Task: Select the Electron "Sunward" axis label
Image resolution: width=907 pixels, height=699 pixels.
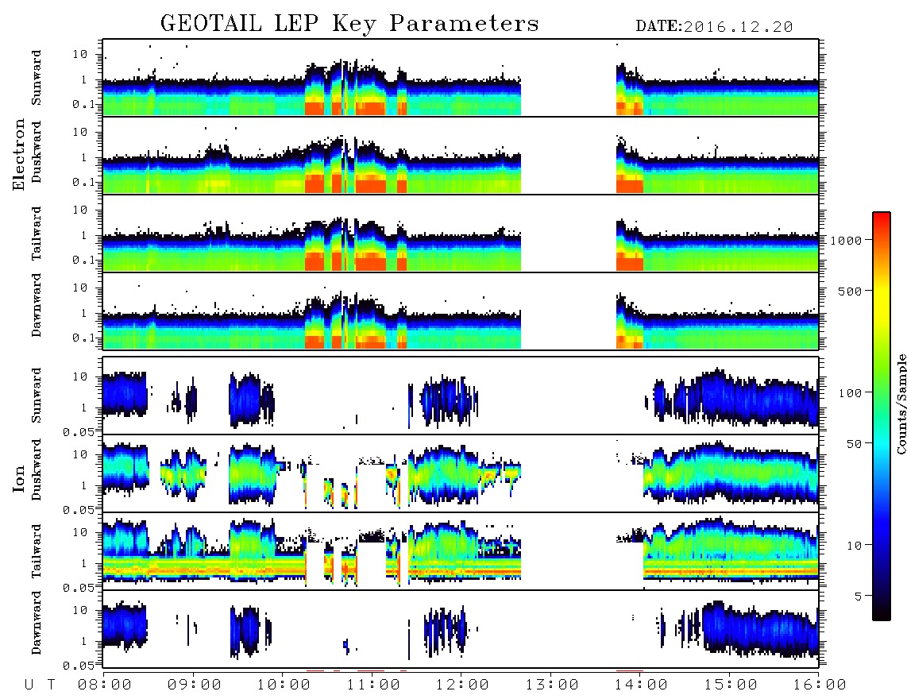Action: (36, 78)
